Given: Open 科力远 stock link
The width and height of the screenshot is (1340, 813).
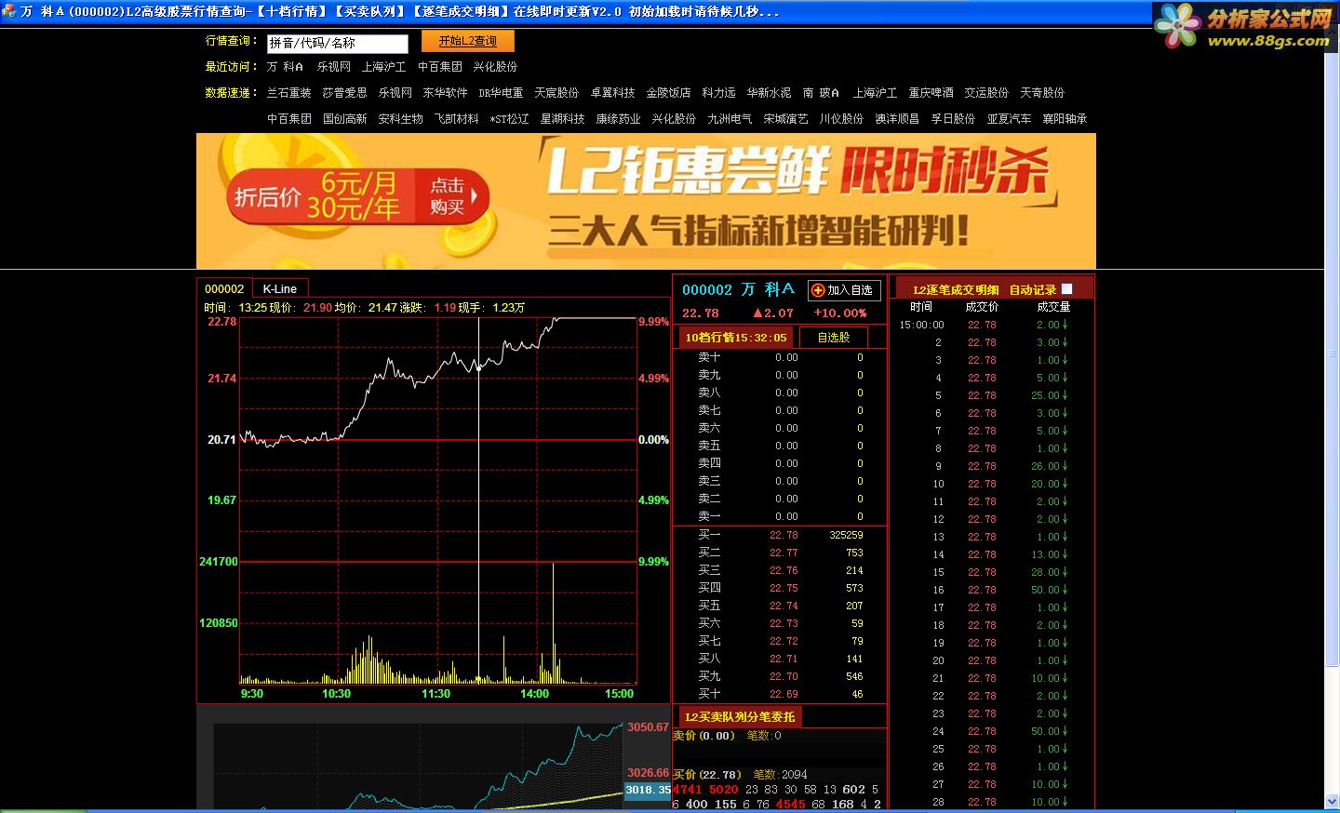Looking at the screenshot, I should pyautogui.click(x=718, y=93).
